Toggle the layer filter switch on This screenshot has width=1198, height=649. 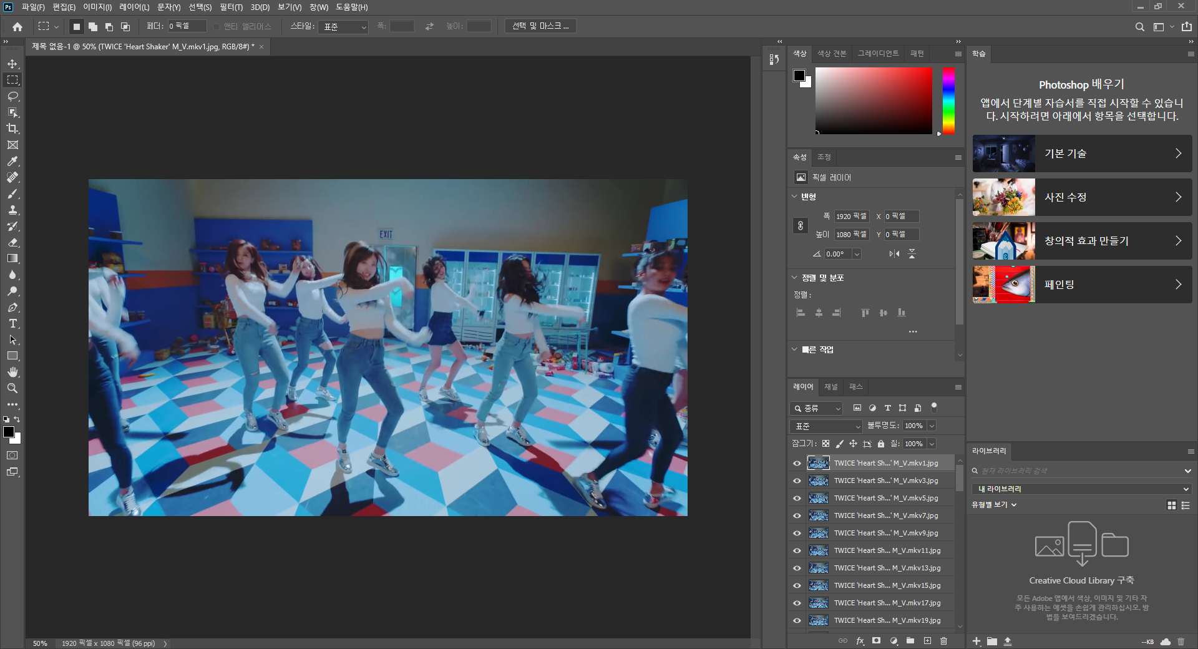[934, 407]
